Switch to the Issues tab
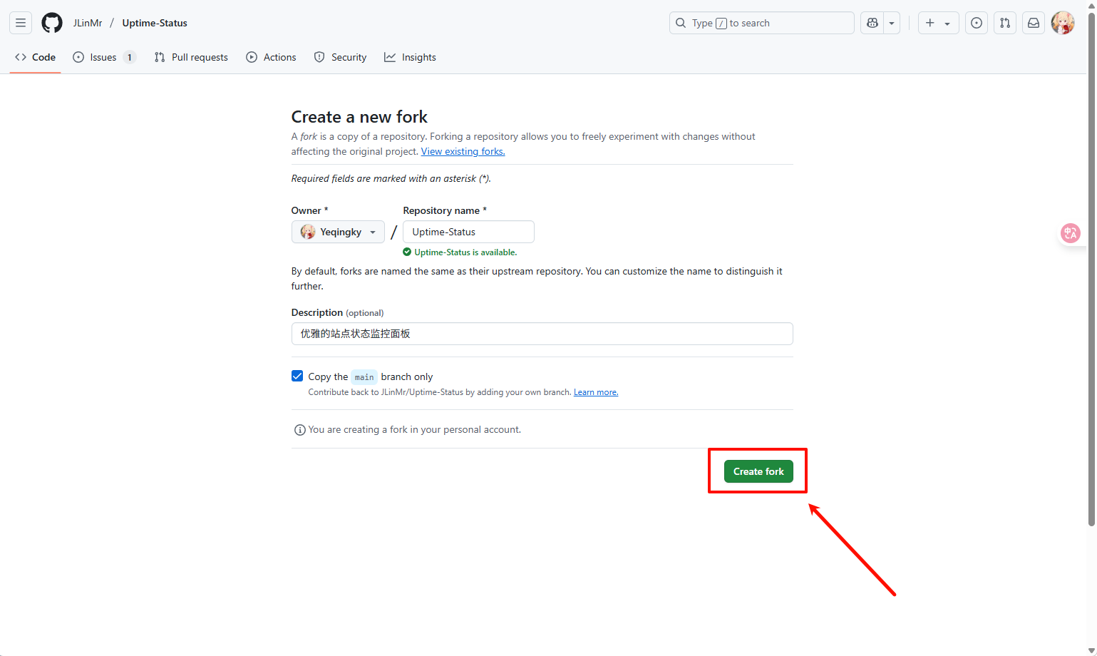This screenshot has width=1097, height=656. [x=104, y=57]
